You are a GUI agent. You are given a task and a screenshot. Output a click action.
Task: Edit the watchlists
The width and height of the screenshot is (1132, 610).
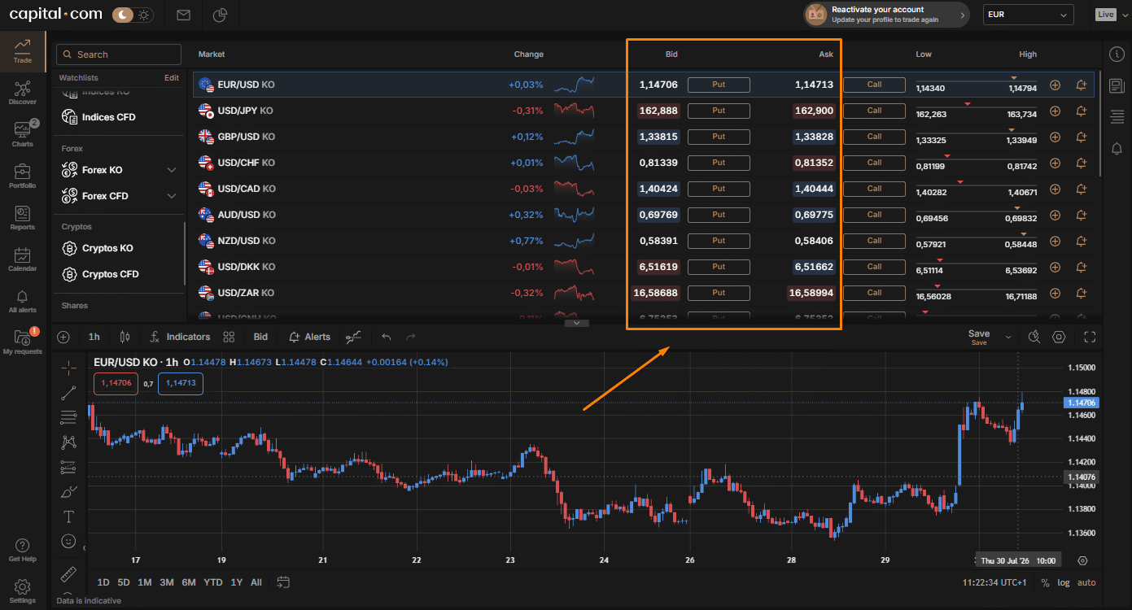pos(172,78)
